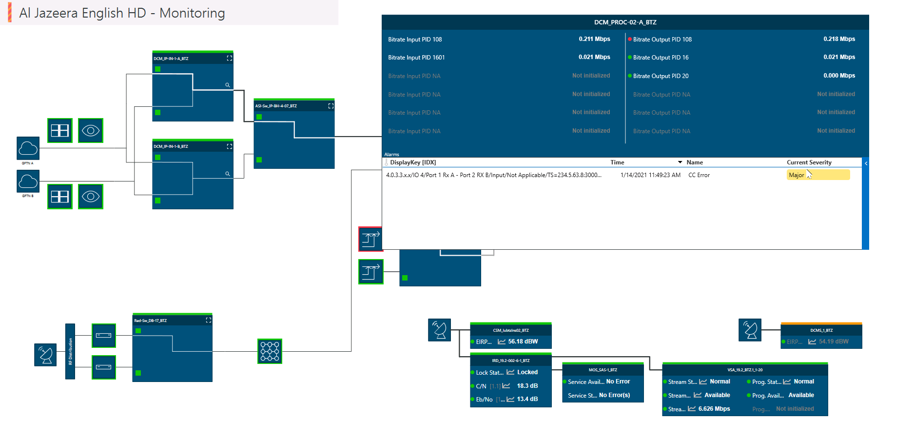Click the 1/14/2021 11:49:23 AM alarm time
Viewport: 914px width, 442px height.
(x=650, y=175)
